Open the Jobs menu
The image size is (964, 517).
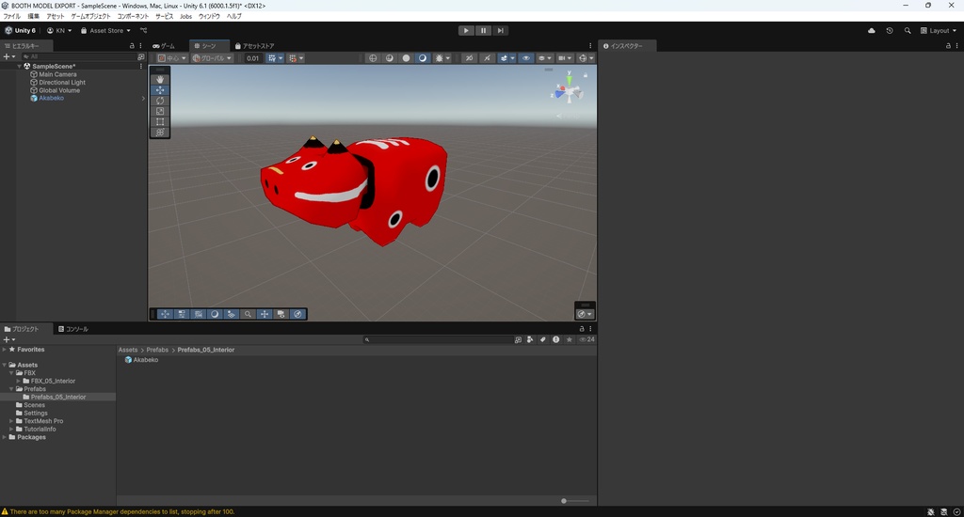[185, 16]
